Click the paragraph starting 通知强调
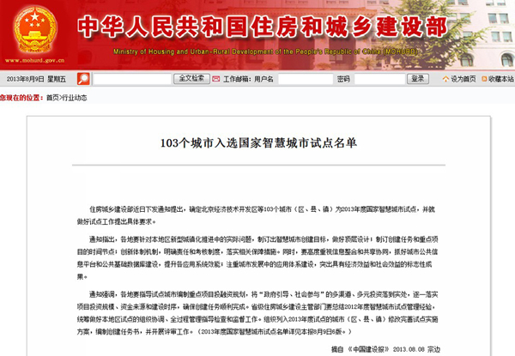The image size is (515, 356). [x=257, y=313]
